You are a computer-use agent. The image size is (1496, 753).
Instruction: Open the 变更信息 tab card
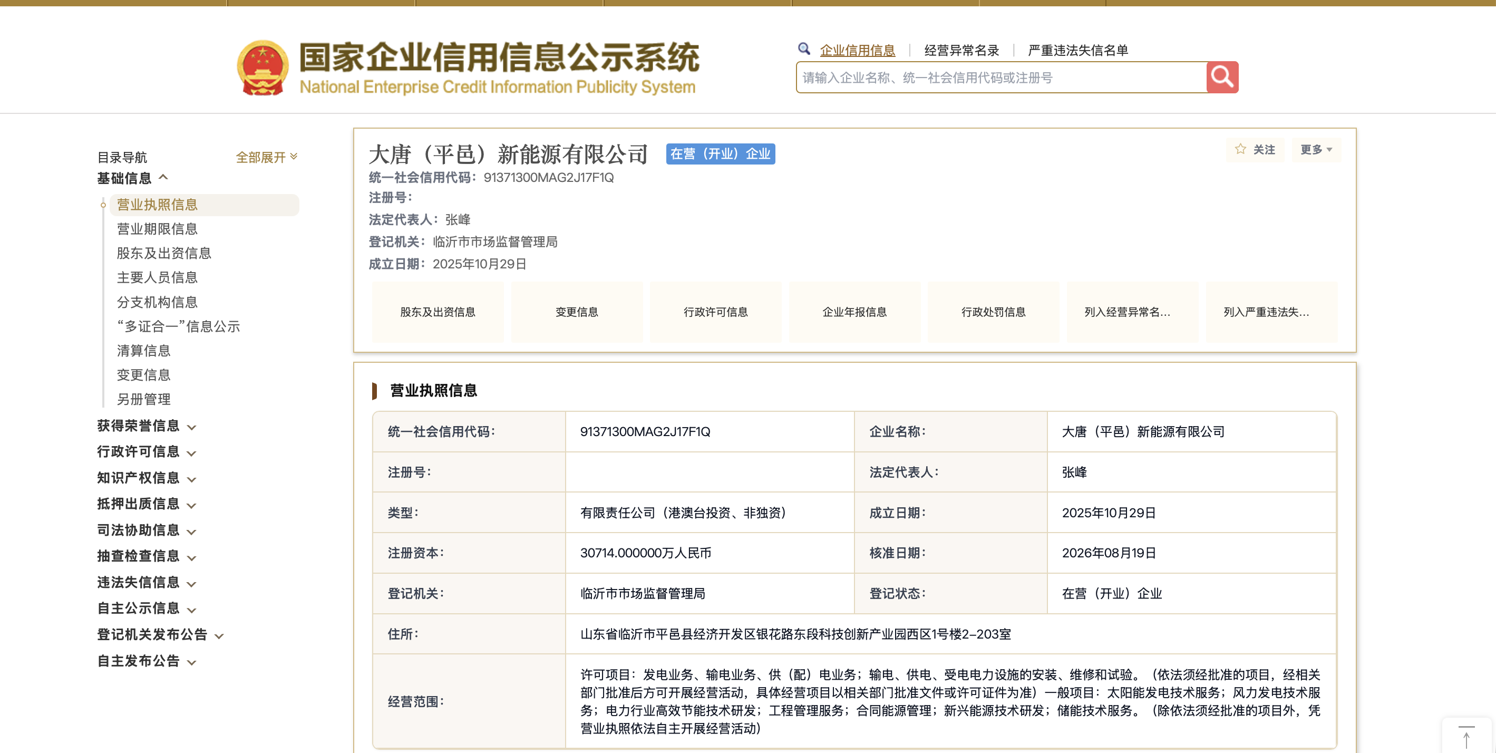click(x=577, y=312)
